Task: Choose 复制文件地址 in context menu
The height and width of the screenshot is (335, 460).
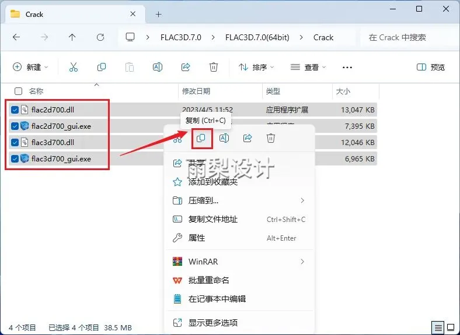Action: tap(239, 219)
